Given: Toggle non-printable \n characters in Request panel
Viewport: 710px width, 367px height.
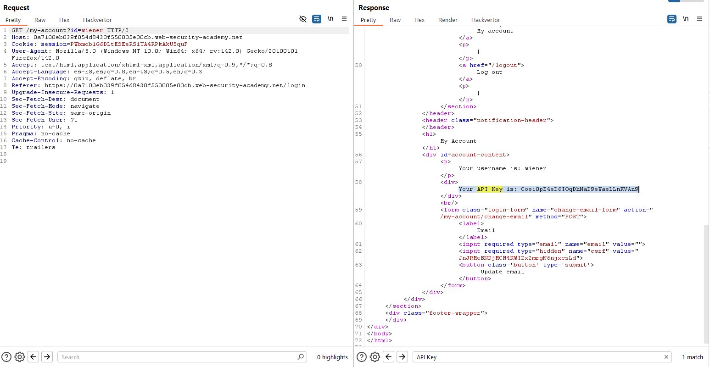Looking at the screenshot, I should click(x=330, y=19).
